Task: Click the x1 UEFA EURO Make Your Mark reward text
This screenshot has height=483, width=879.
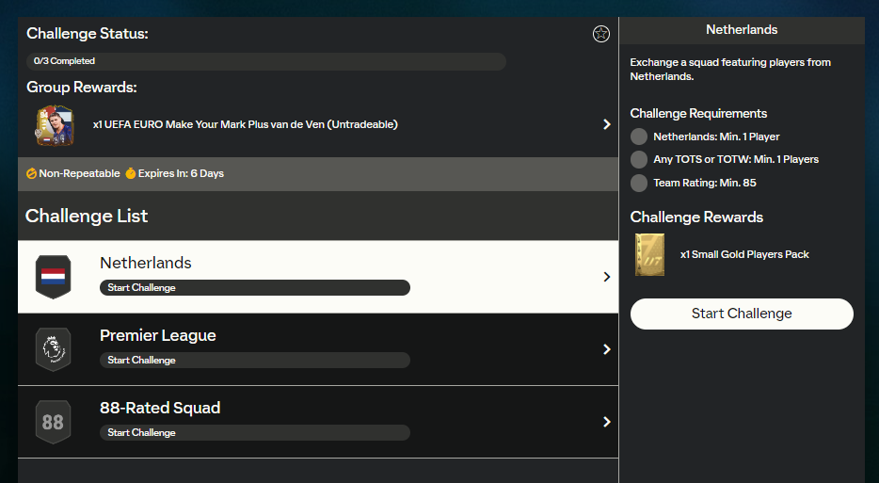Action: coord(246,124)
